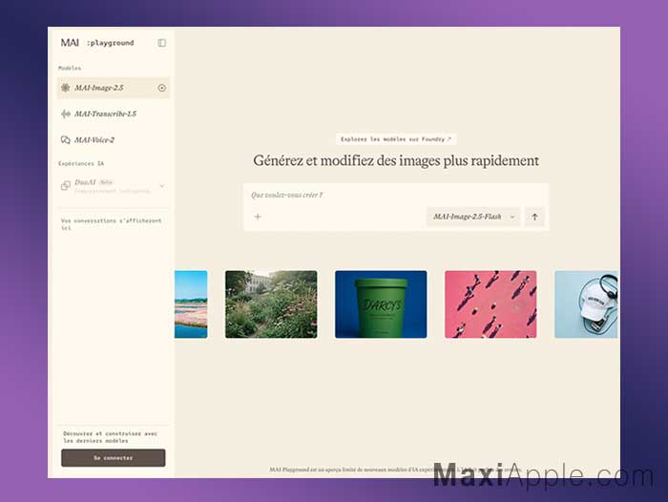
Task: Click the Modèles section label
Action: (x=70, y=68)
